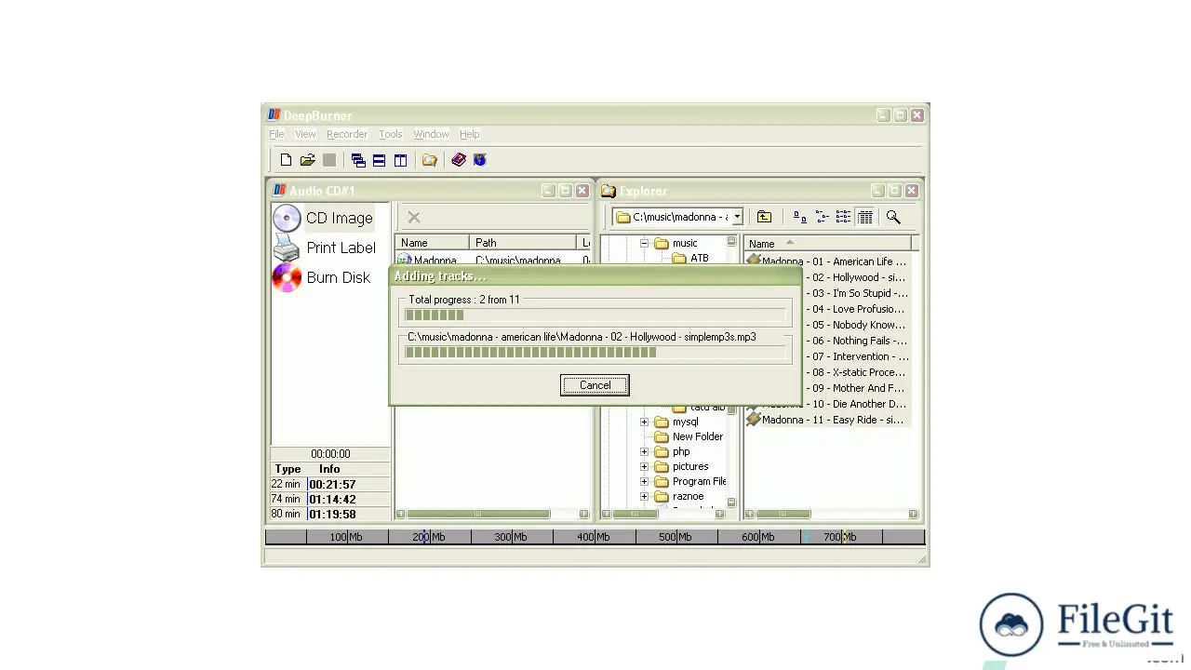Click the Explorer search magnifier icon
The image size is (1191, 670).
tap(893, 217)
